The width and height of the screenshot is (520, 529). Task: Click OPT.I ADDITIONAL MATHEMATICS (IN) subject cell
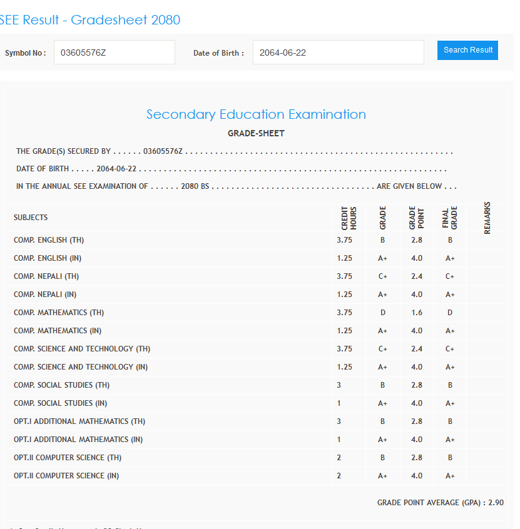pyautogui.click(x=78, y=440)
